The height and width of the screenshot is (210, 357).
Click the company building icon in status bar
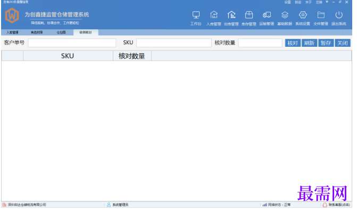click(4, 205)
